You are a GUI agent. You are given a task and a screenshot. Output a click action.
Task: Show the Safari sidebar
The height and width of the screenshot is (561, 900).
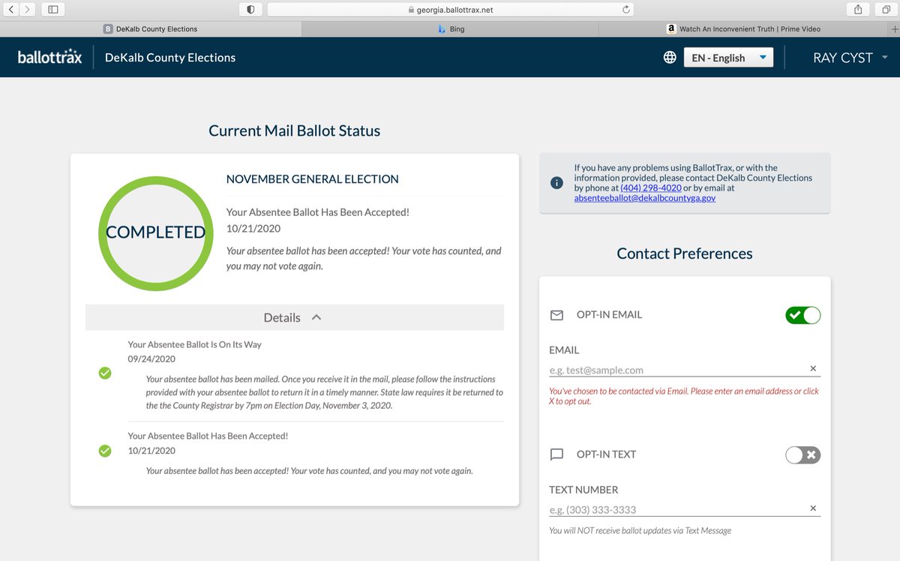[52, 10]
